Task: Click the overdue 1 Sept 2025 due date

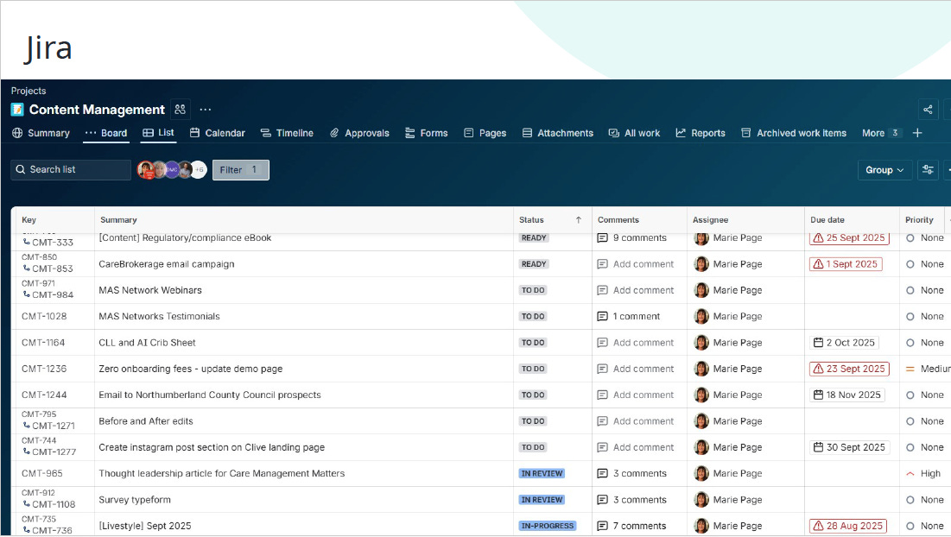Action: (x=846, y=264)
